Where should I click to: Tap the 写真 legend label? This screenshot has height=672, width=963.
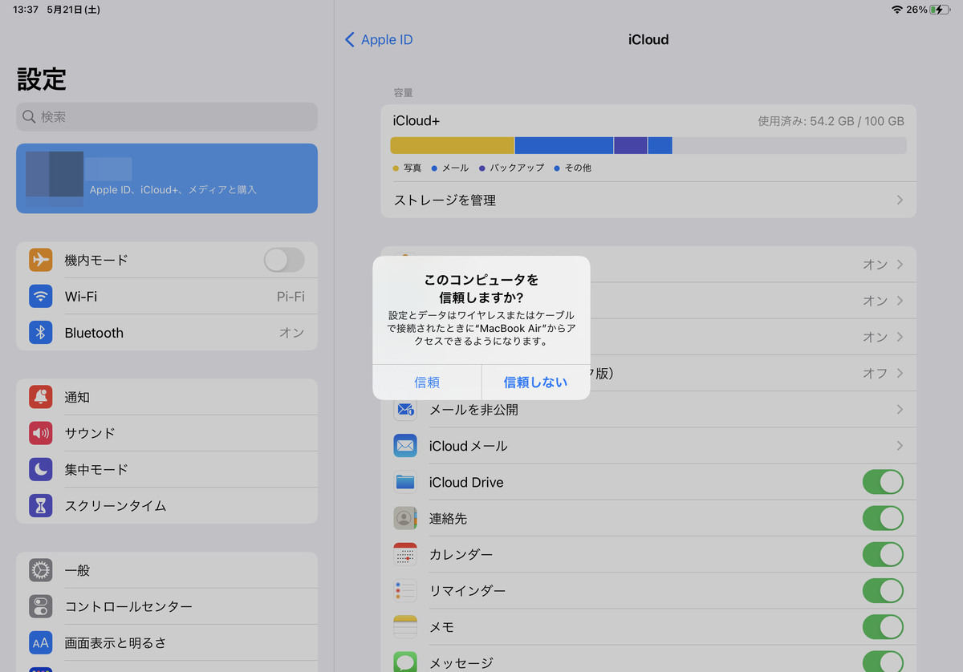(x=412, y=168)
